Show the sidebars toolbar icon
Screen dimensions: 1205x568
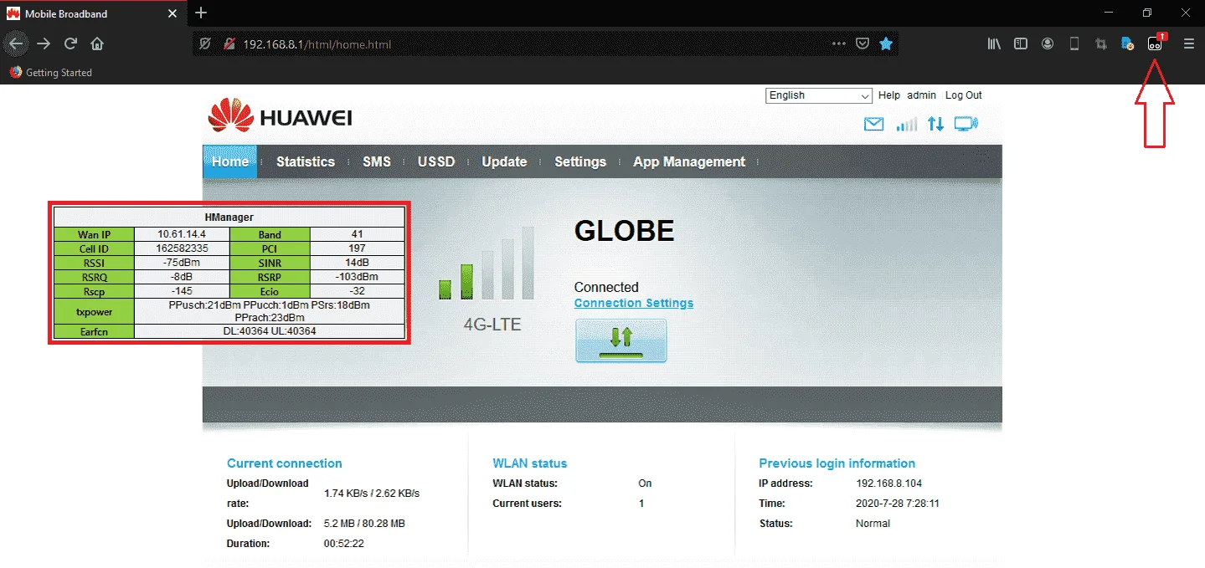pos(1021,44)
